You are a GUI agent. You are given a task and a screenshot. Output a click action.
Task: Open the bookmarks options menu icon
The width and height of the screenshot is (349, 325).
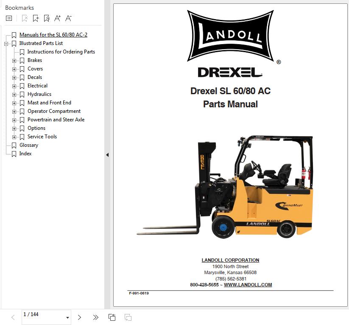point(9,18)
